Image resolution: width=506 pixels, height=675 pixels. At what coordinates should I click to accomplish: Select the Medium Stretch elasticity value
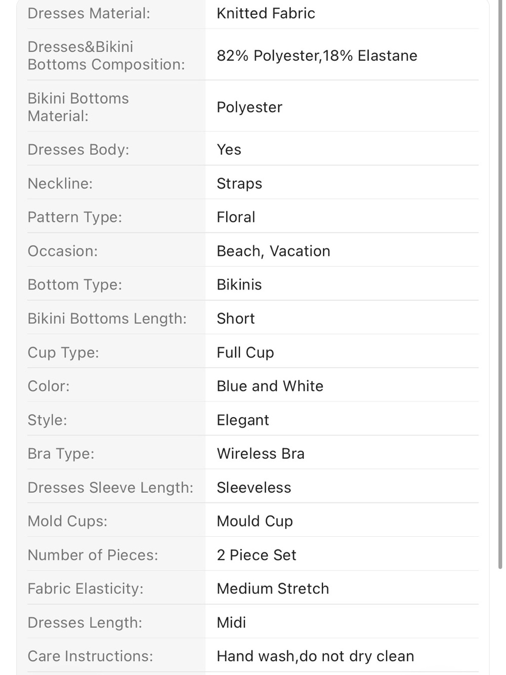point(273,588)
